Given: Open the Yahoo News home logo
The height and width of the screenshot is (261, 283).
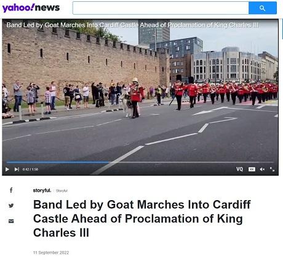Looking at the screenshot, I should [x=31, y=8].
